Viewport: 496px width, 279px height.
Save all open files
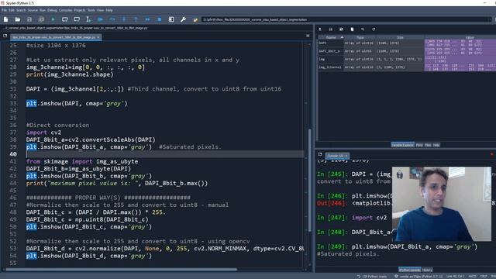coord(41,19)
